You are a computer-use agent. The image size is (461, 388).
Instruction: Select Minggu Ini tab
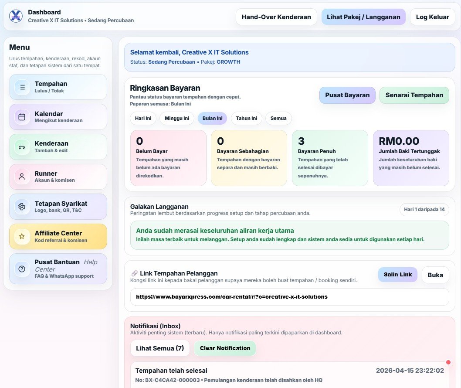click(176, 118)
